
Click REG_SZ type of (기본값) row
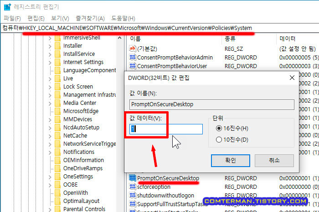pyautogui.click(x=233, y=49)
